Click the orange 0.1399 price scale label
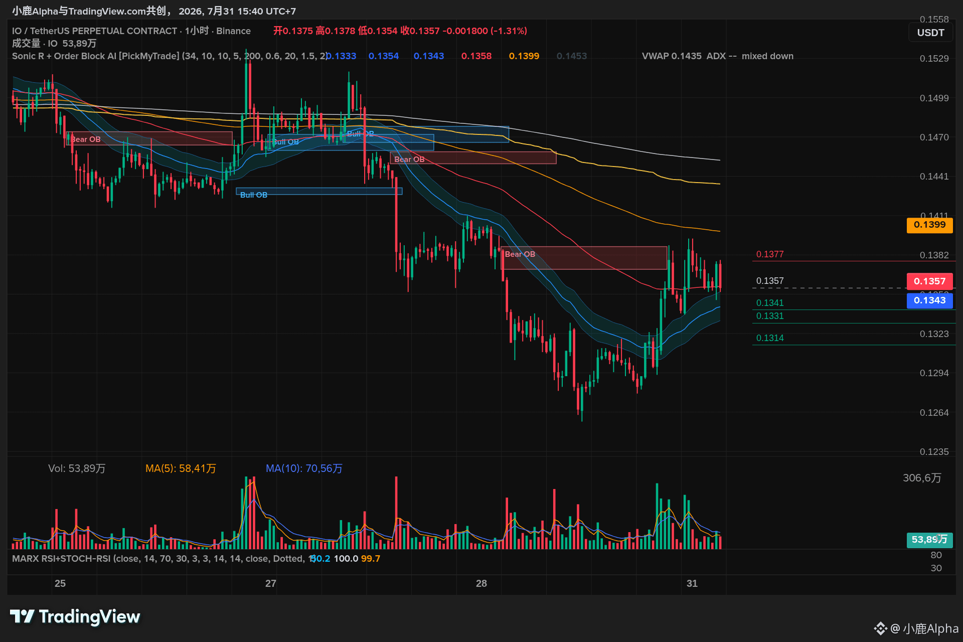Image resolution: width=963 pixels, height=642 pixels. click(929, 225)
